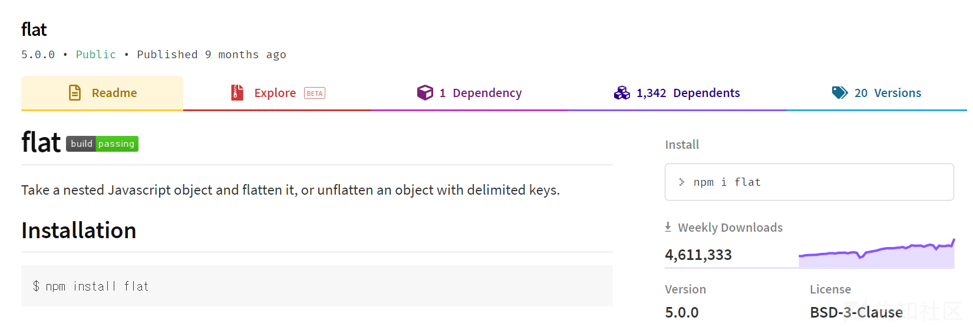Show the 20 Versions tab

coord(876,93)
